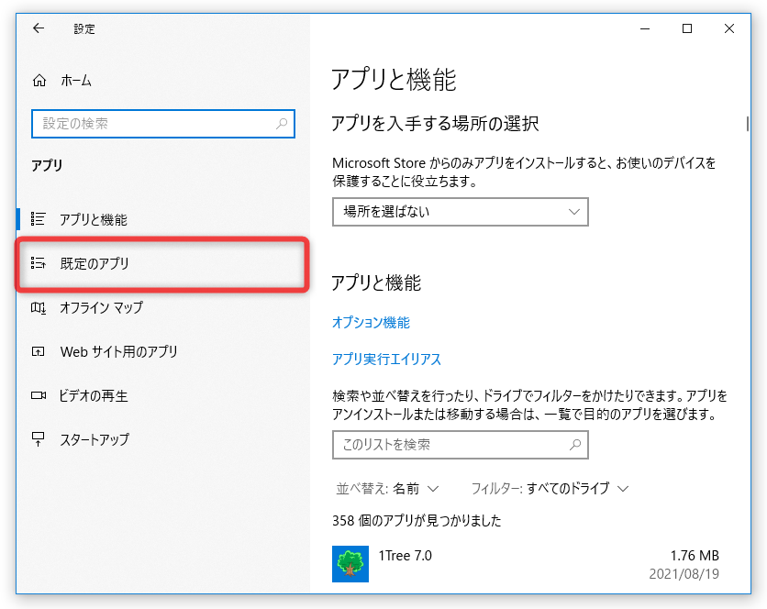This screenshot has width=767, height=609.
Task: Click the Web サイト用のアプリ icon
Action: (x=39, y=351)
